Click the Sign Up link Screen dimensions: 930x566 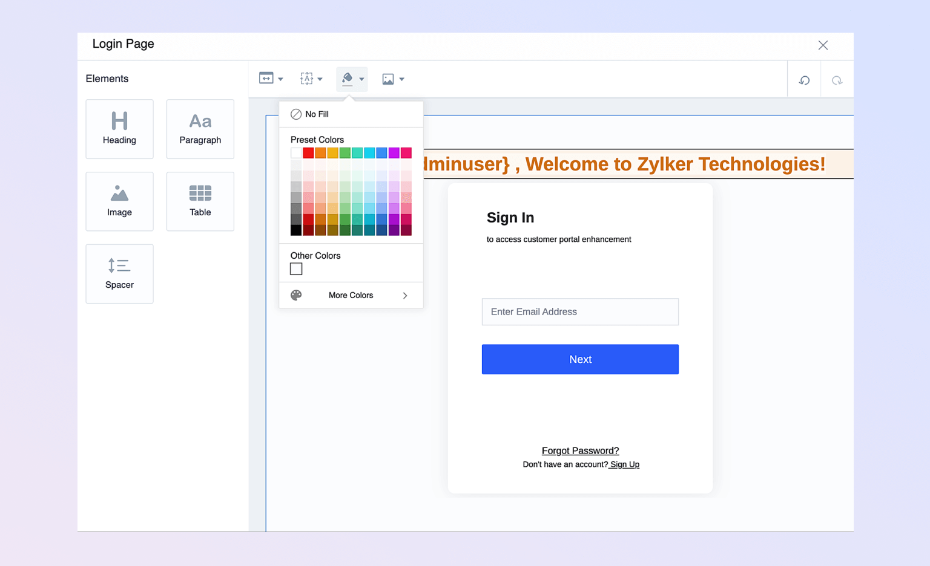coord(624,464)
